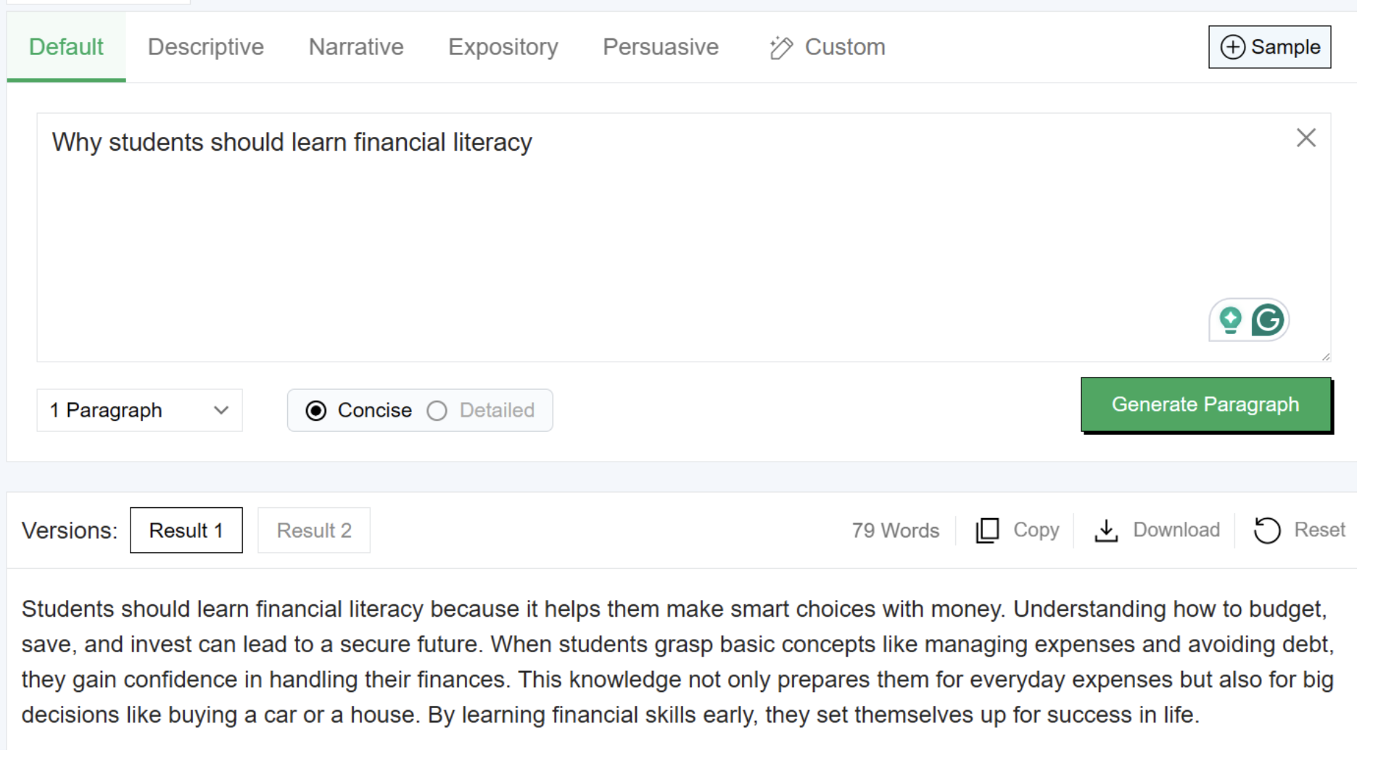Show the Result 1 version

(186, 530)
